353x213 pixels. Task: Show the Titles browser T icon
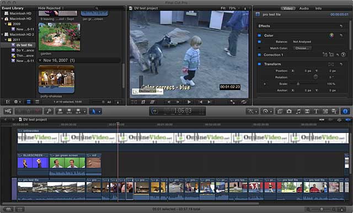point(316,111)
